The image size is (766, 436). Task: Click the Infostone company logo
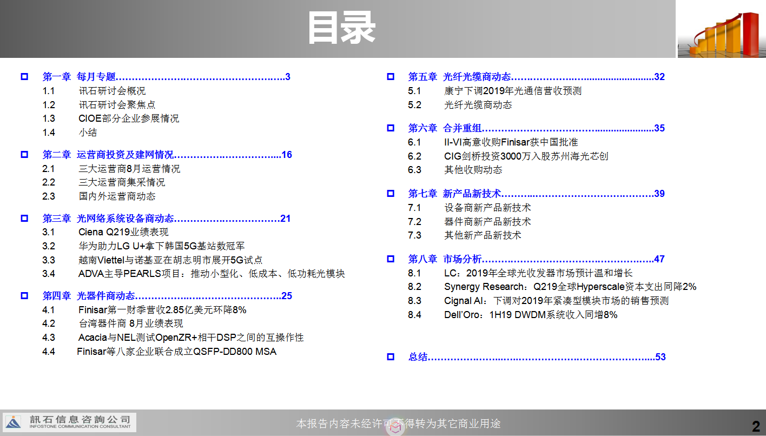pyautogui.click(x=69, y=422)
